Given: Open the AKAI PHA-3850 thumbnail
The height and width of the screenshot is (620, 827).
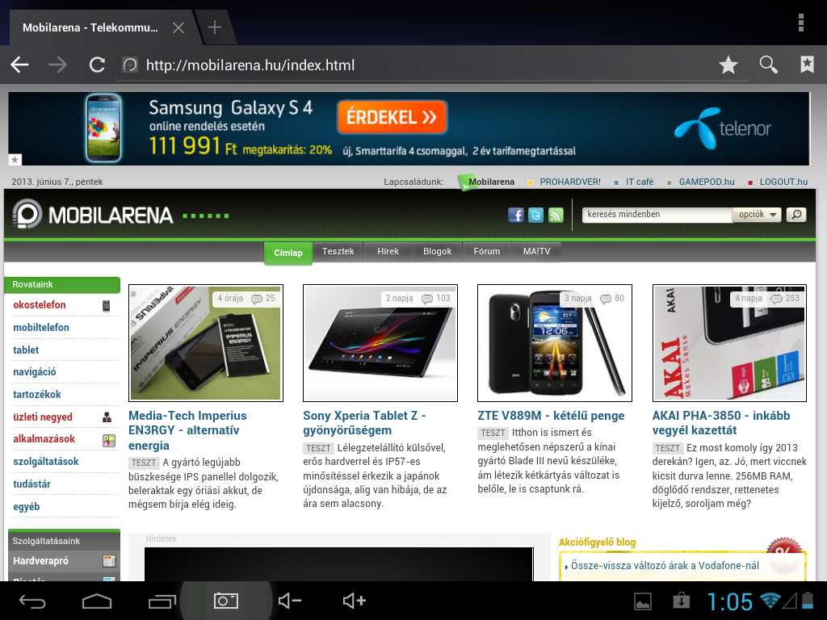Looking at the screenshot, I should (x=729, y=343).
